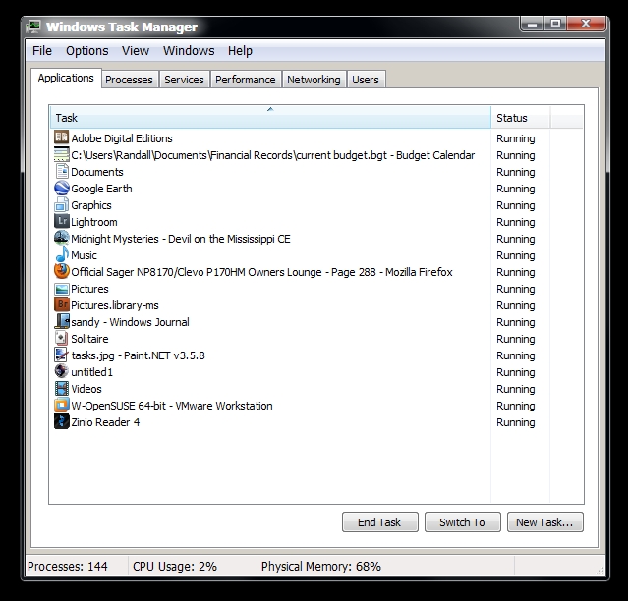Sort by the Status column header

click(521, 117)
